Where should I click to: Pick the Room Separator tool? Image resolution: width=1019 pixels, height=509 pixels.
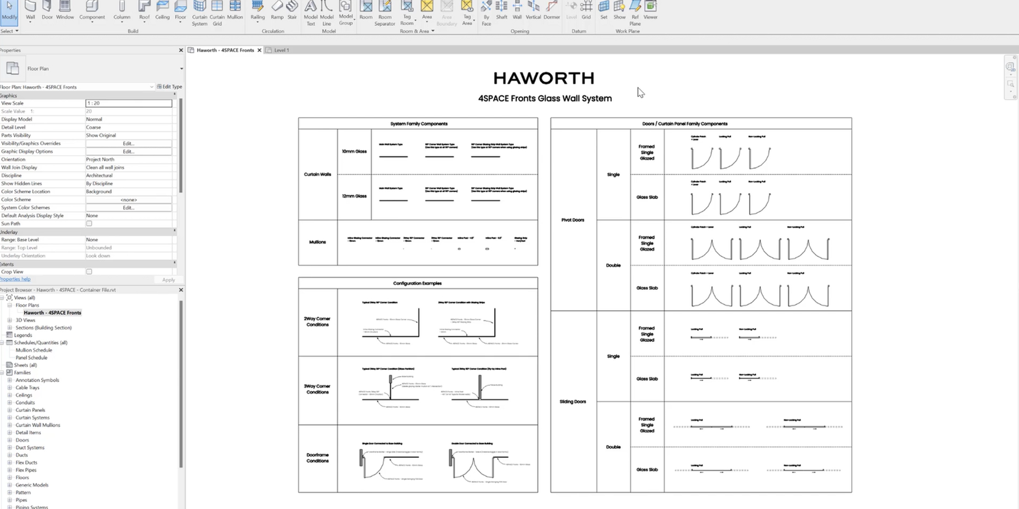[385, 13]
